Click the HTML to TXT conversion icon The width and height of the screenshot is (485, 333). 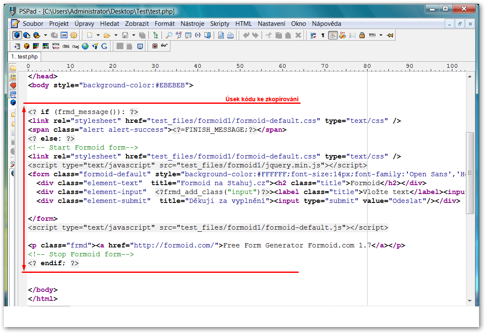[56, 46]
